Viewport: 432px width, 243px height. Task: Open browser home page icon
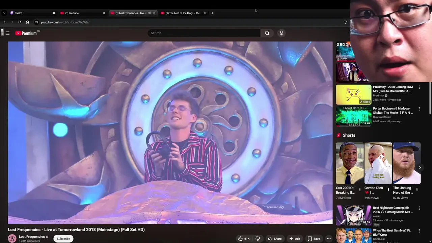coord(27,22)
